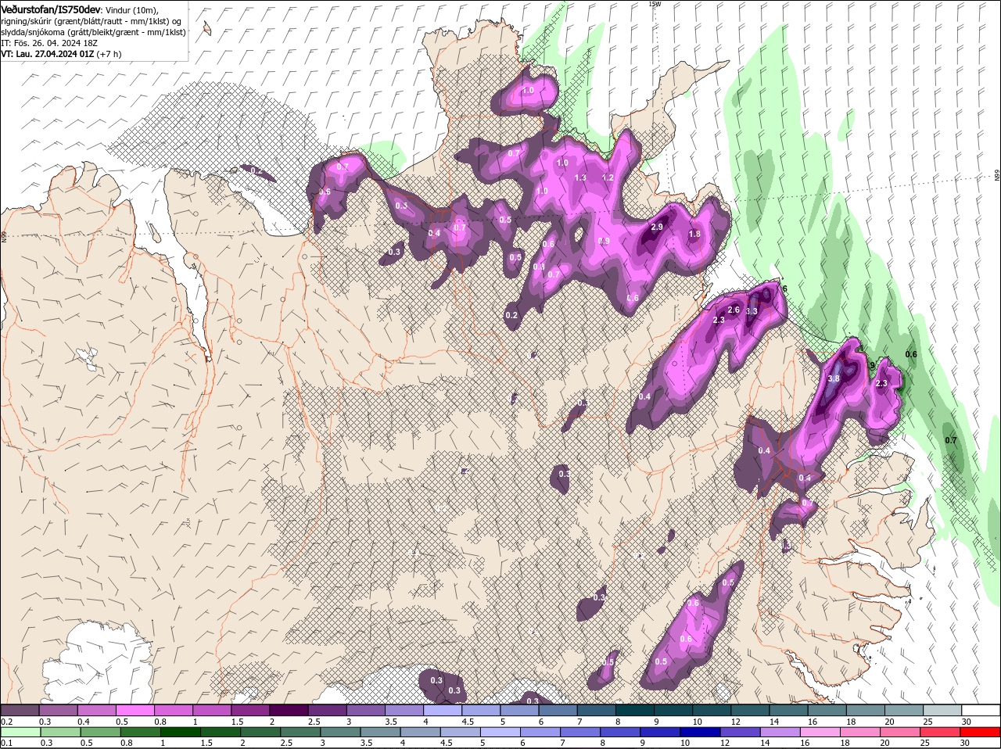Select pink rain swatch starting at 18

coord(862,732)
